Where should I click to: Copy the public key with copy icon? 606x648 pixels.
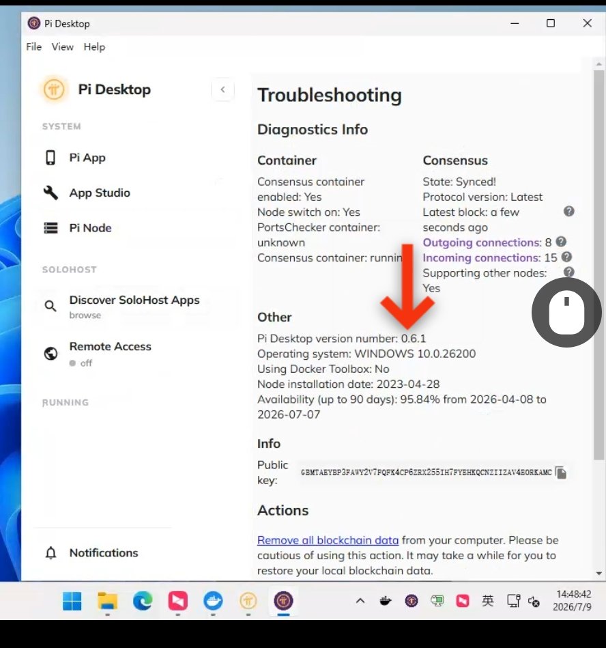click(560, 473)
